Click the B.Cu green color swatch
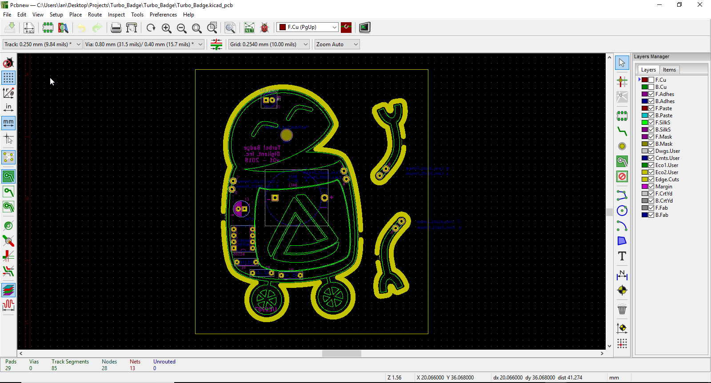This screenshot has height=383, width=711. pyautogui.click(x=645, y=87)
